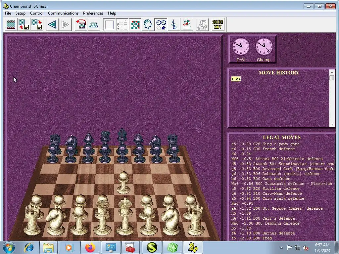This screenshot has width=339, height=254.
Task: Open the Preferences menu
Action: (x=93, y=13)
